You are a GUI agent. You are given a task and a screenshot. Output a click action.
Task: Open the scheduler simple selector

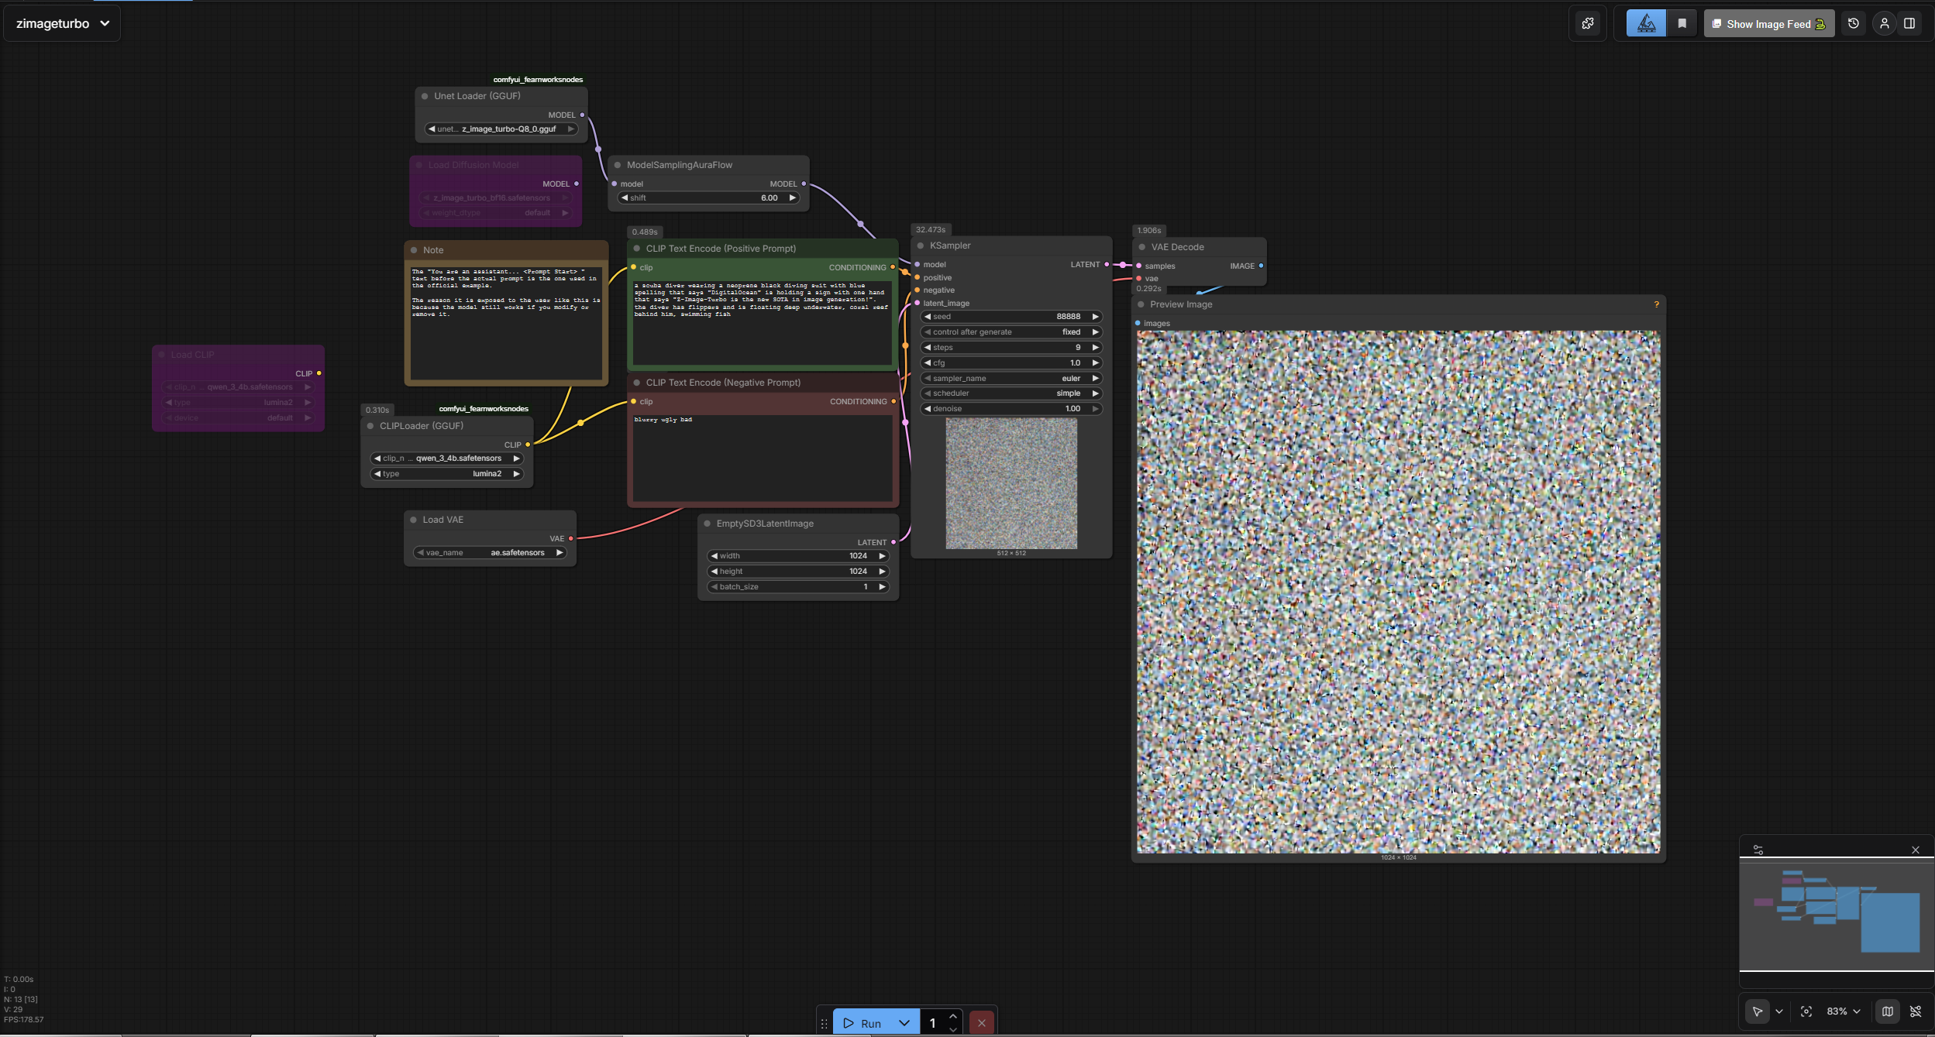(x=1011, y=393)
